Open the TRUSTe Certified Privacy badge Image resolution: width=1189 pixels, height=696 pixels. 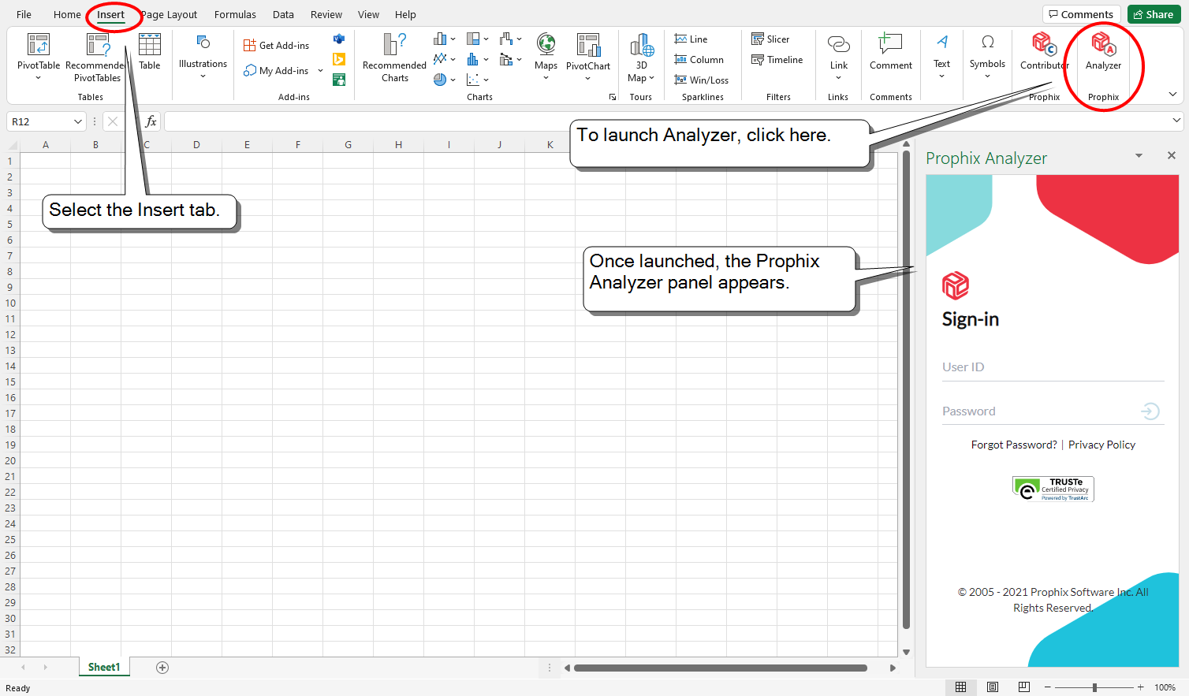(1053, 489)
